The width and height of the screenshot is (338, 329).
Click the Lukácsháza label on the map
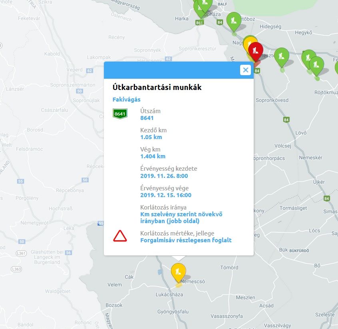pyautogui.click(x=169, y=295)
